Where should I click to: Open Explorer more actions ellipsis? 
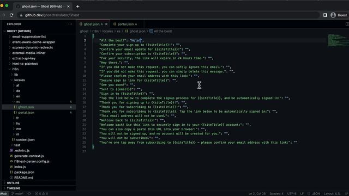pyautogui.click(x=70, y=24)
